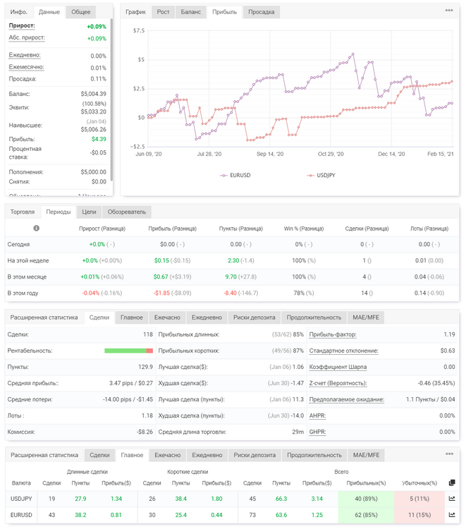Open the chart panel three-dots menu
This screenshot has height=529, width=466.
[449, 10]
